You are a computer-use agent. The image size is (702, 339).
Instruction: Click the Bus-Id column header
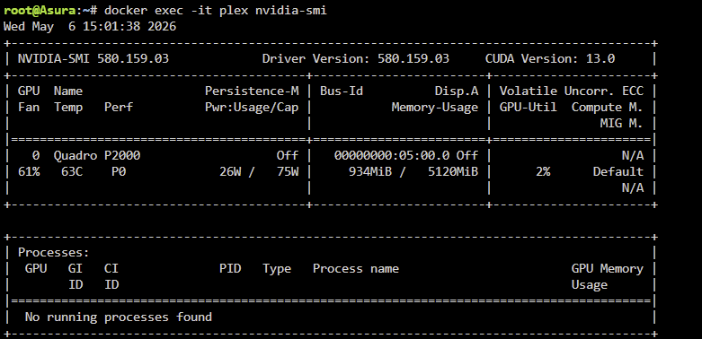point(342,91)
